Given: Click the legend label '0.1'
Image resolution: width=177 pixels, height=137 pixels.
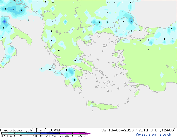Looking at the screenshot, I should tap(3, 136).
